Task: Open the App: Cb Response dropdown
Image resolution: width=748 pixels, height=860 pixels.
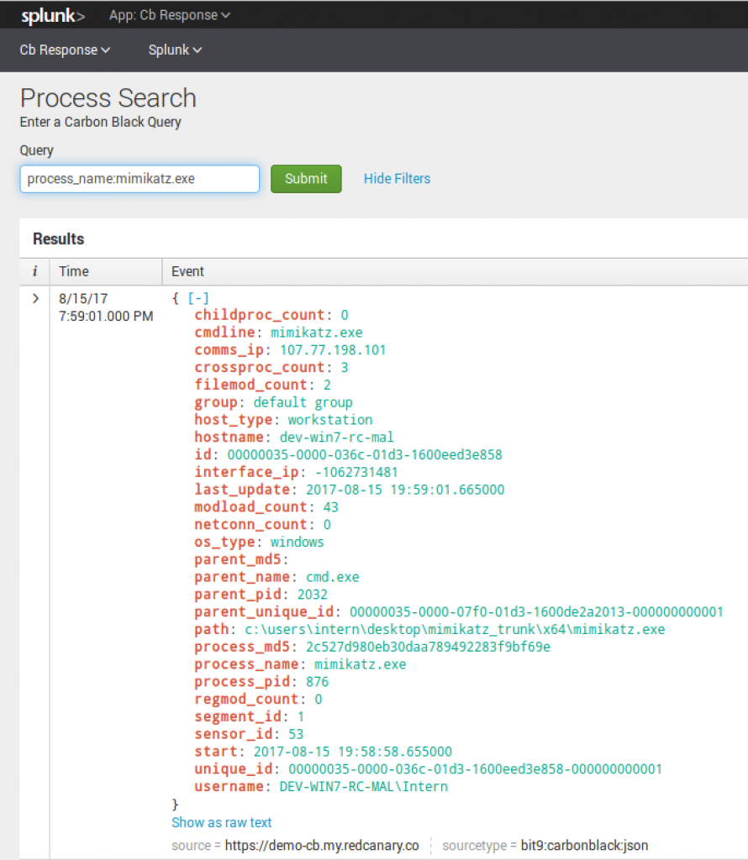Action: click(169, 15)
